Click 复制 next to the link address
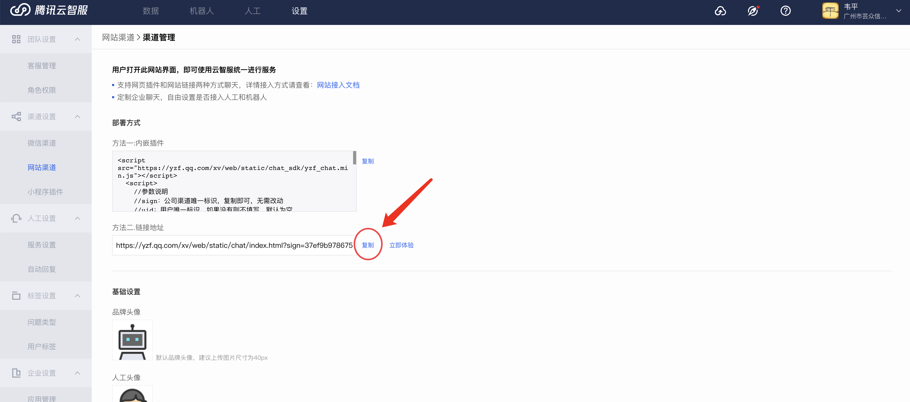Screen dimensions: 910x402 [368, 245]
